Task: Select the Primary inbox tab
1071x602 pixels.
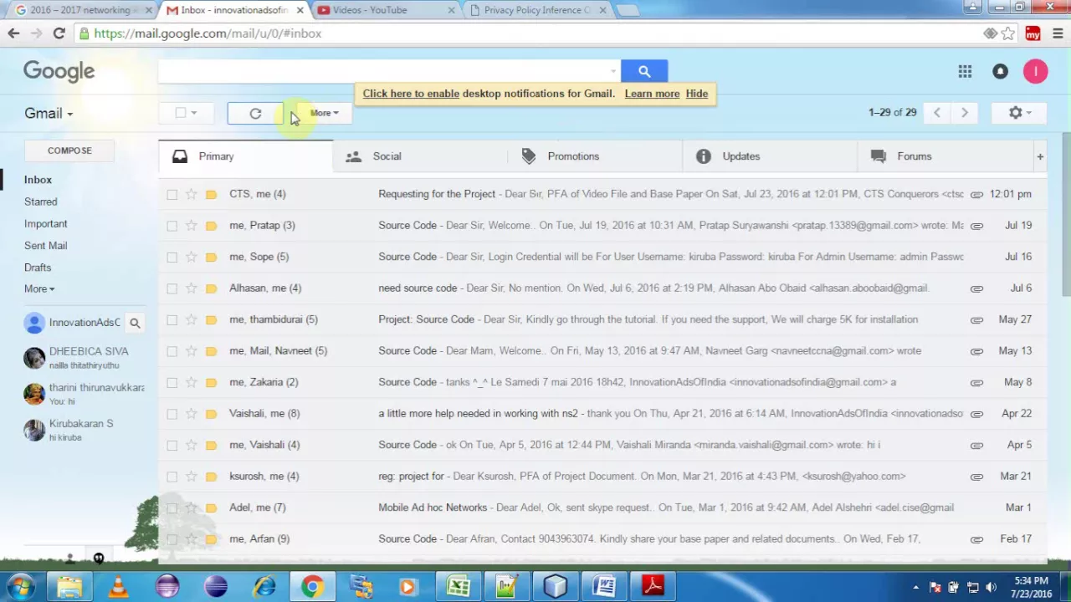Action: coord(245,156)
